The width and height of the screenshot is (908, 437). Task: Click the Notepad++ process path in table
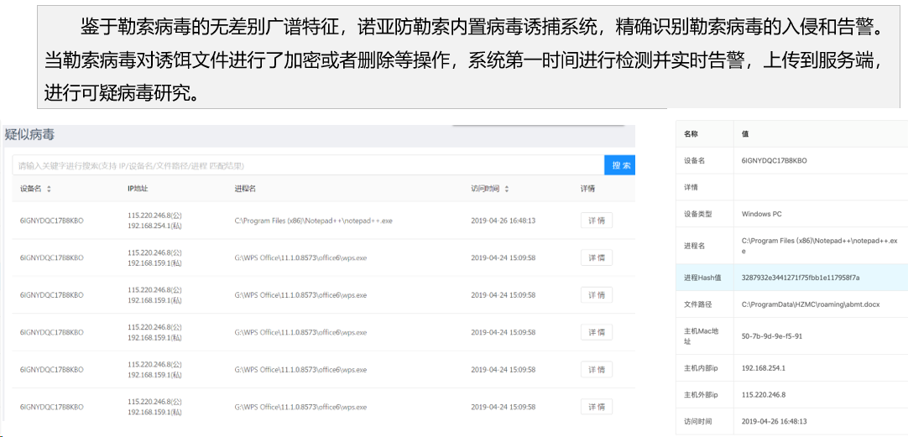pos(313,221)
